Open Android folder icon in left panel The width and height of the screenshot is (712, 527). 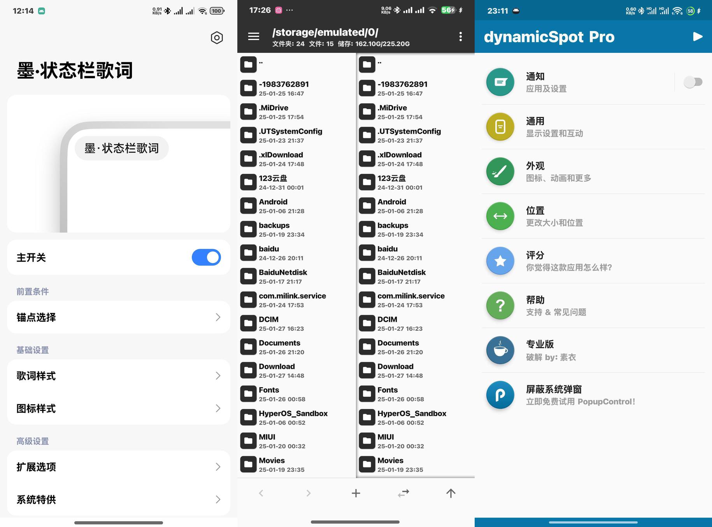[248, 206]
